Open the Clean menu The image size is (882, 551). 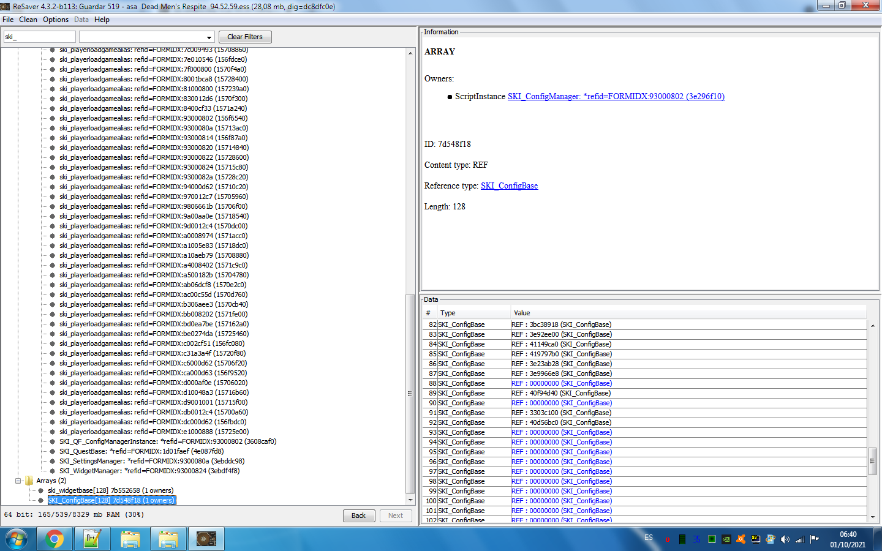coord(28,20)
